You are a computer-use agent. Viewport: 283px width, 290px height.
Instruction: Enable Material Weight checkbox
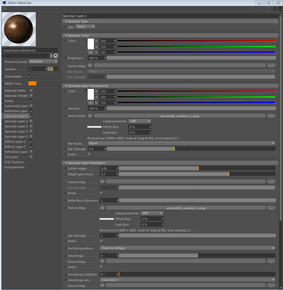[31, 96]
